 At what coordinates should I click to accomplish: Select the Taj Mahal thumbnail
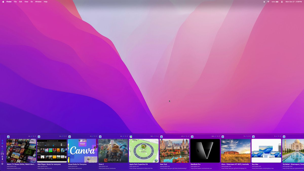(x=293, y=151)
